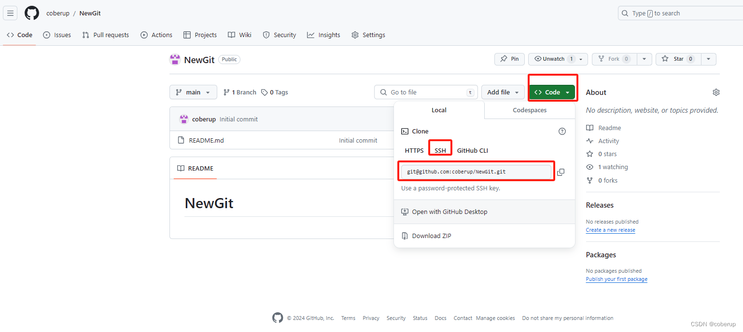Open the footer Docs link
The height and width of the screenshot is (332, 743).
point(440,318)
